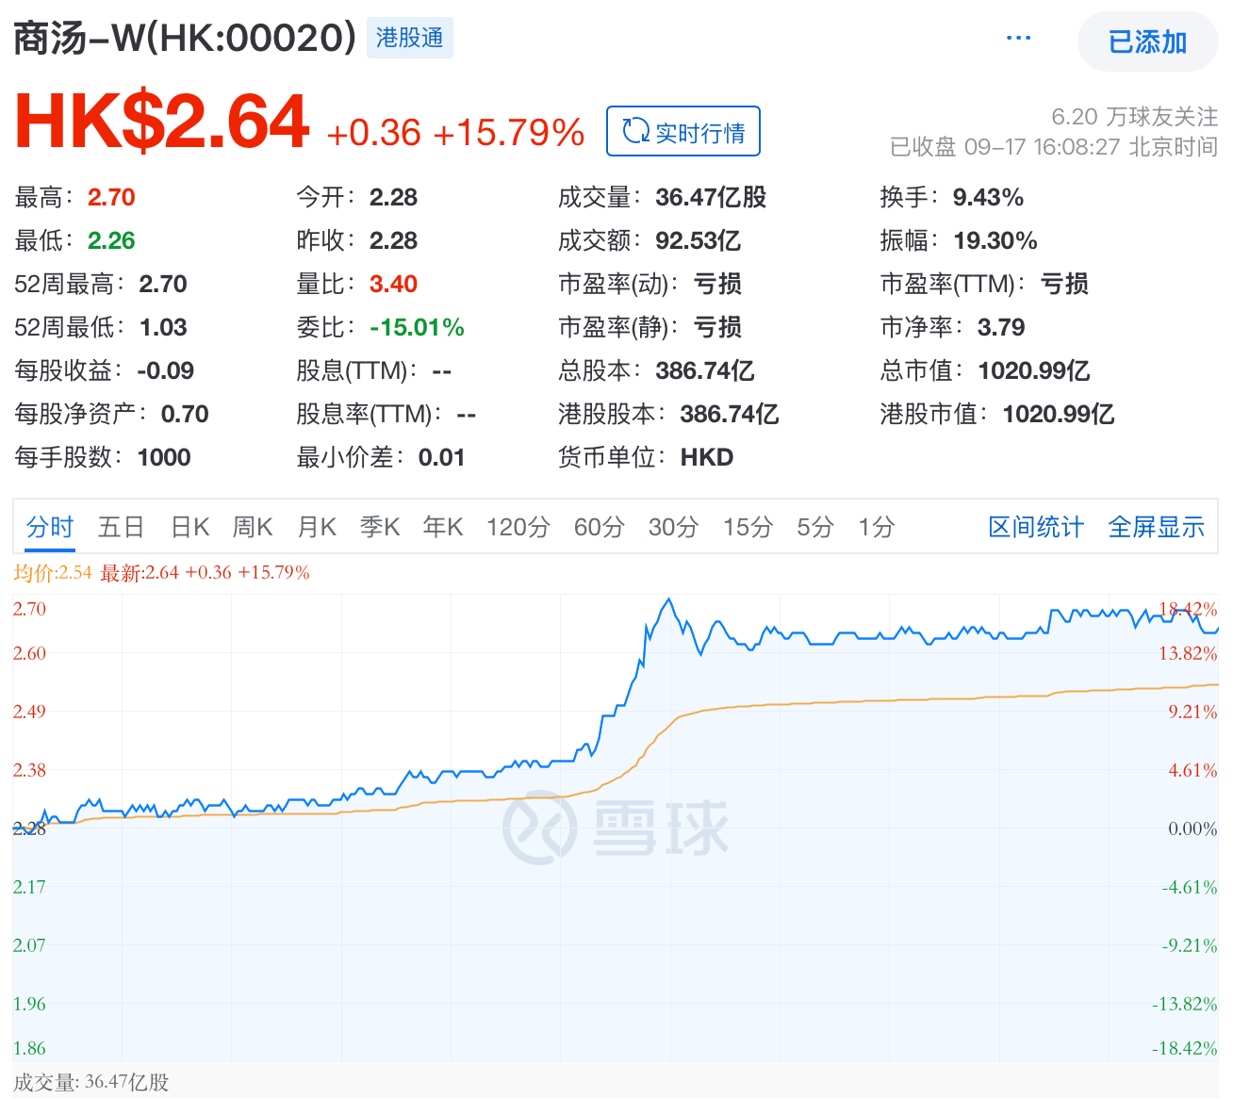Show the 15分 interval chart
Viewport: 1233px width, 1099px height.
(x=748, y=527)
